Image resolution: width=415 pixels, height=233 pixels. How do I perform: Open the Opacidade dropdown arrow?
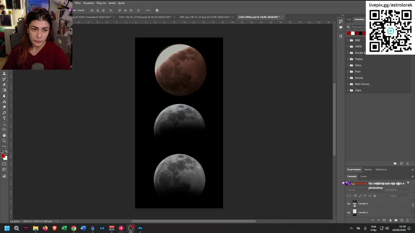[x=407, y=190]
